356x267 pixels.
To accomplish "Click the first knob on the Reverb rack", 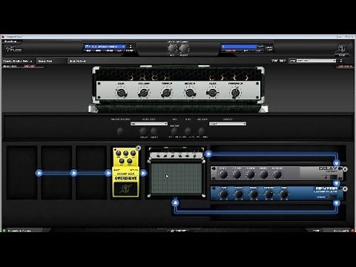I will coord(224,194).
